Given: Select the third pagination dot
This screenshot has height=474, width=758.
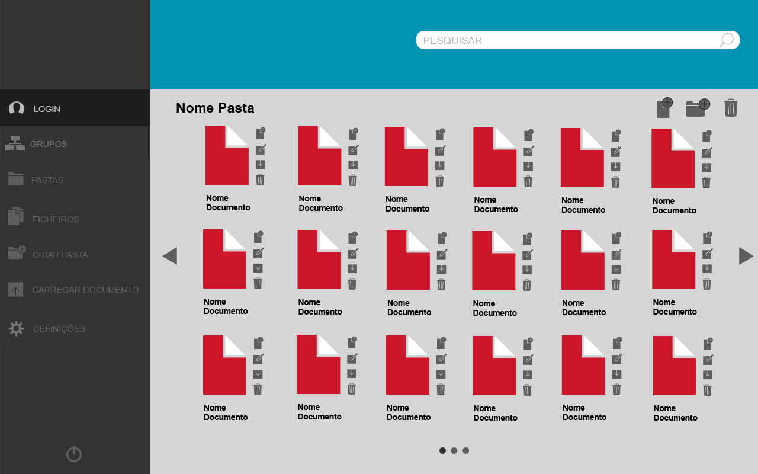Looking at the screenshot, I should (x=465, y=450).
